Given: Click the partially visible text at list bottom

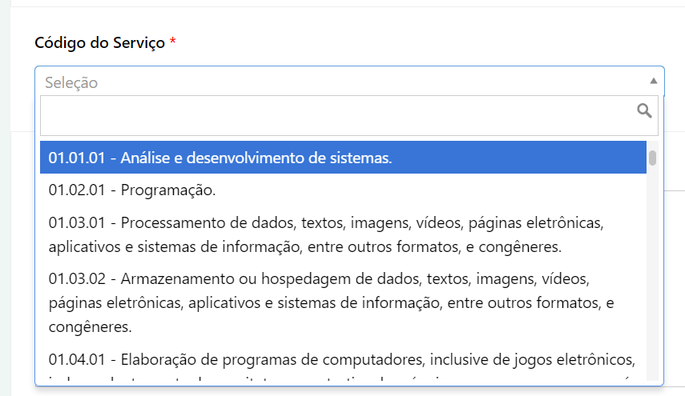Looking at the screenshot, I should coord(340,378).
